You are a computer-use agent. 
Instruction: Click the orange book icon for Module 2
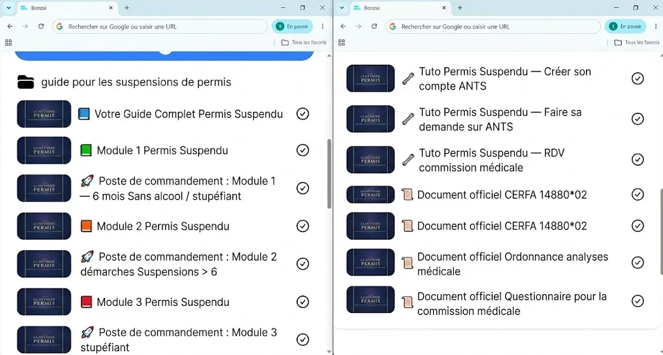coord(86,226)
